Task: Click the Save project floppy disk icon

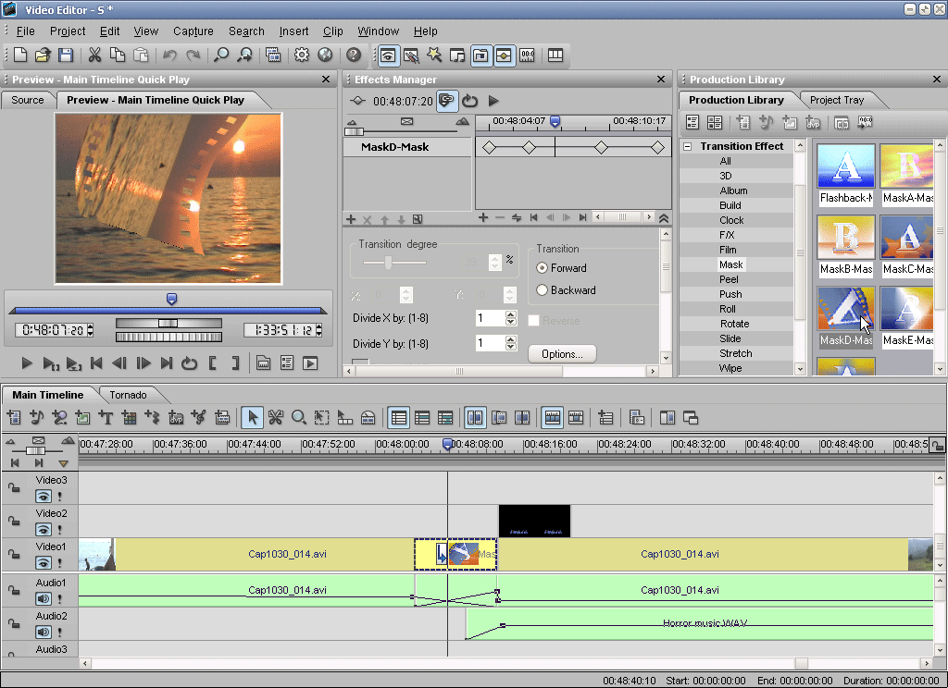Action: point(66,55)
